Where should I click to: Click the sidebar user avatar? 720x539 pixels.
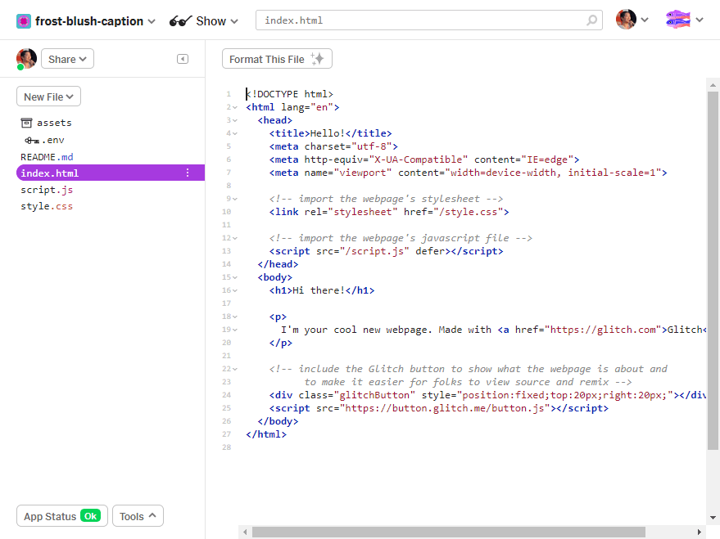point(26,59)
